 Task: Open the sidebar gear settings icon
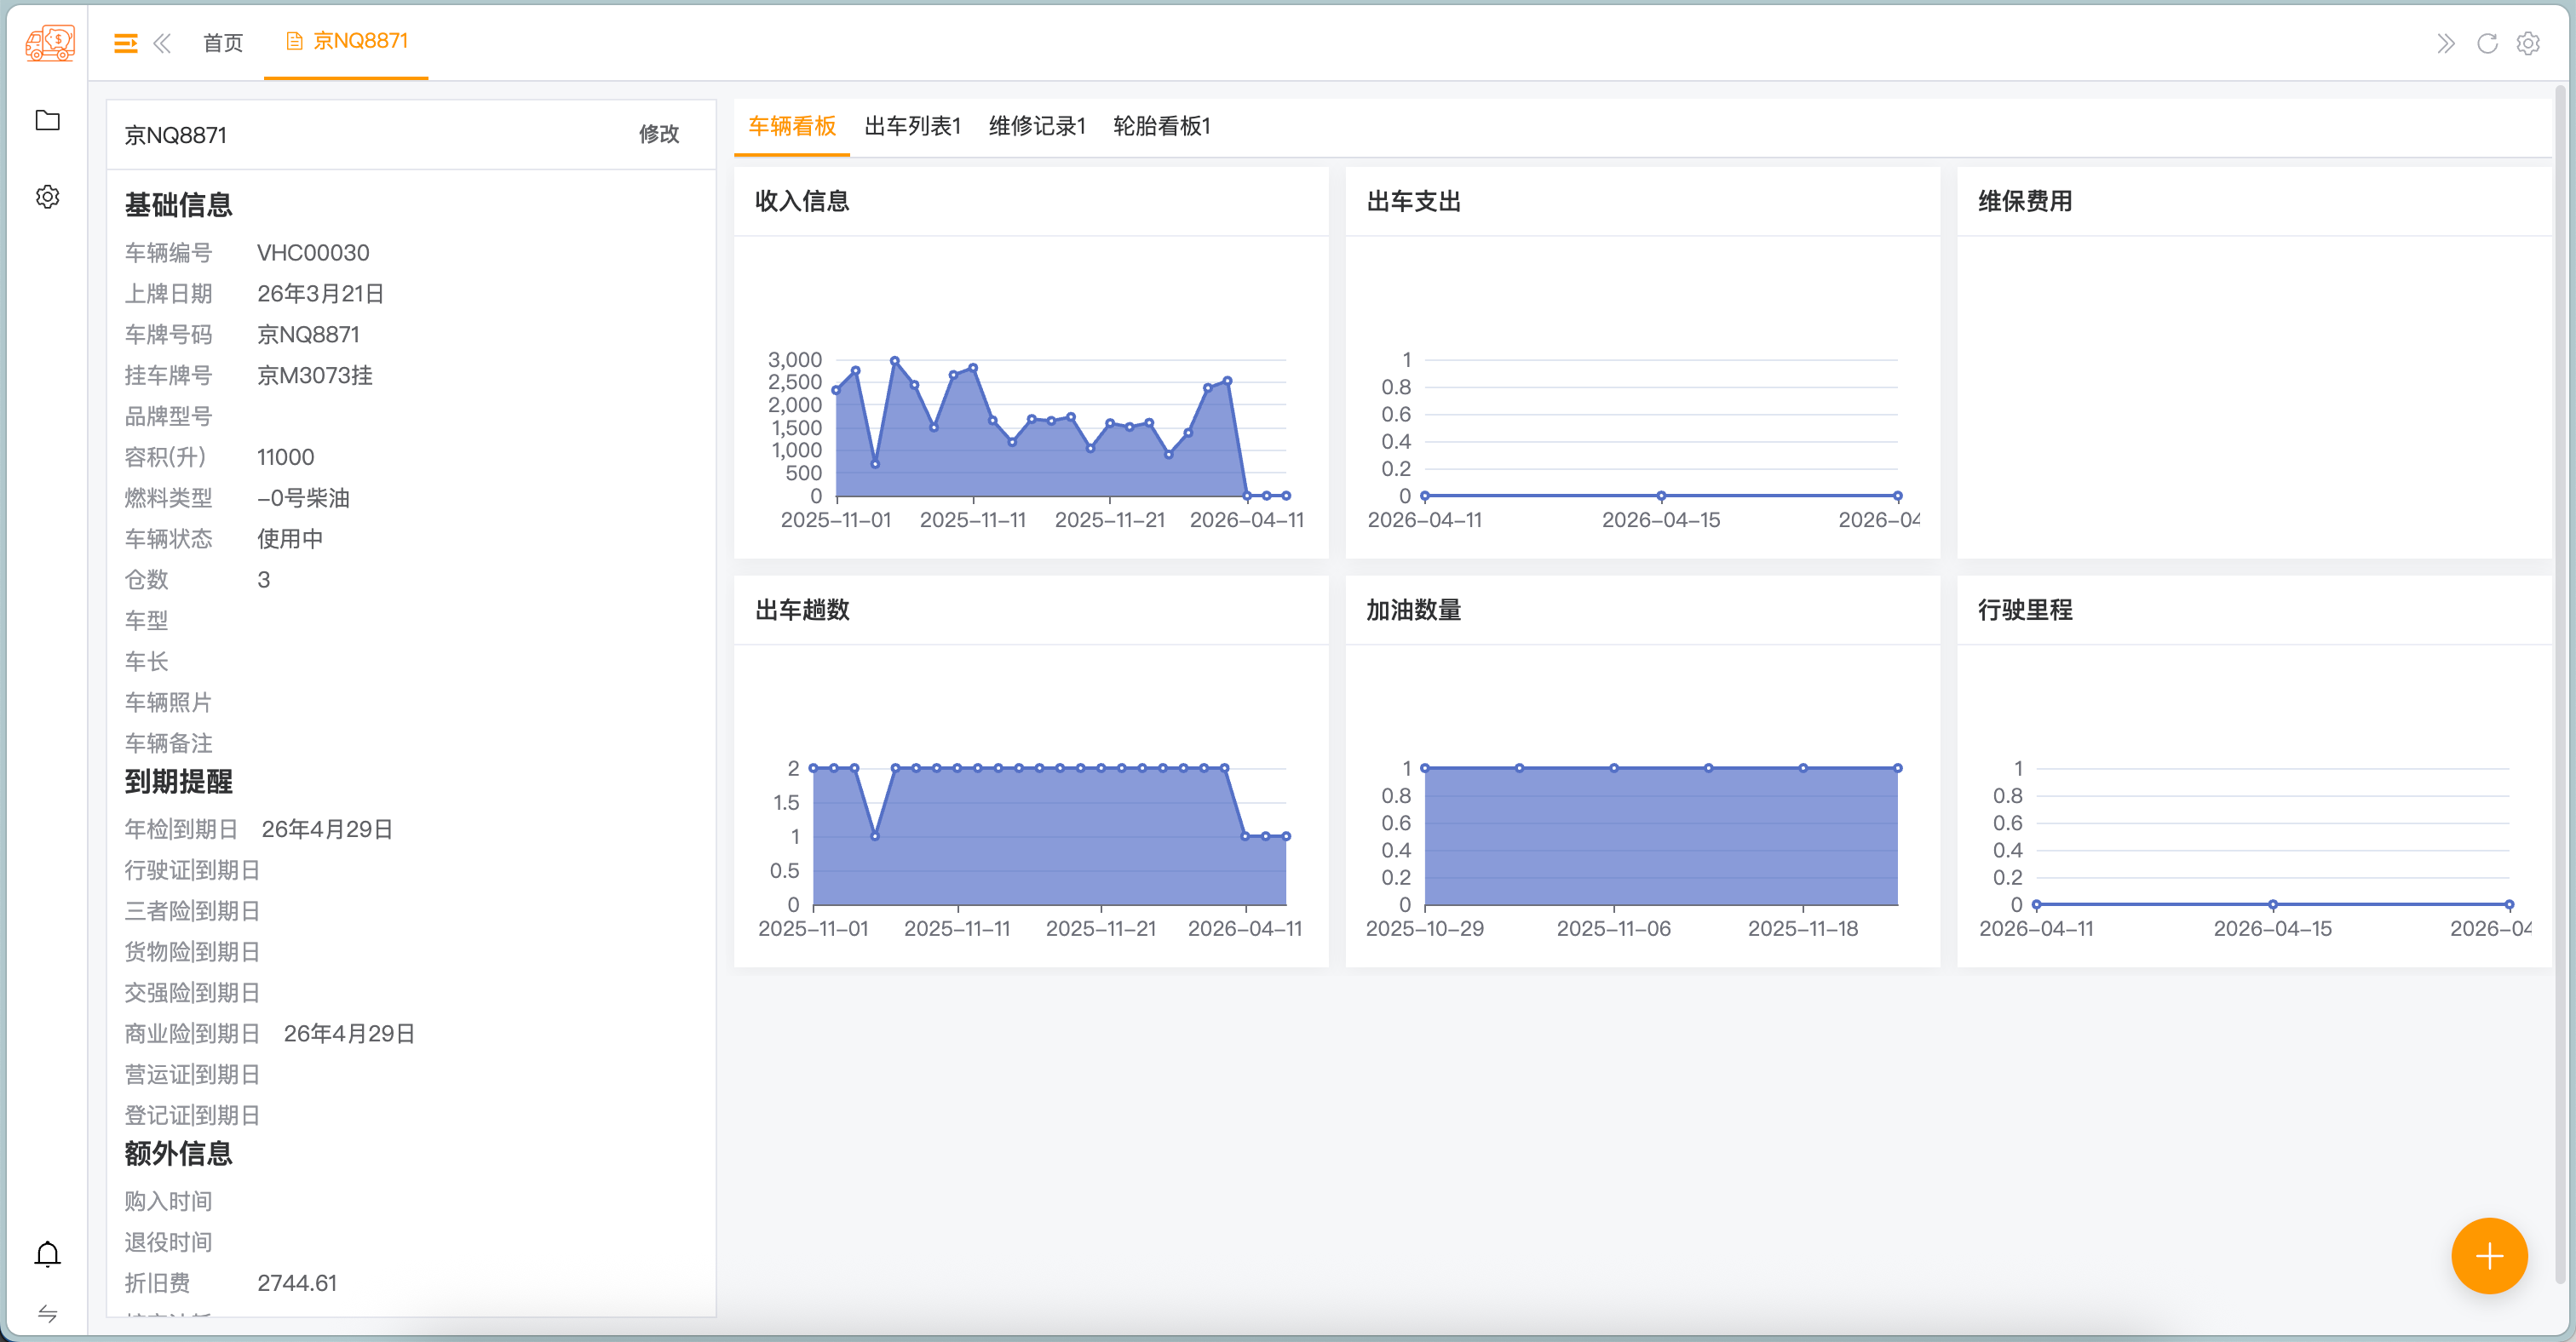pos(47,196)
